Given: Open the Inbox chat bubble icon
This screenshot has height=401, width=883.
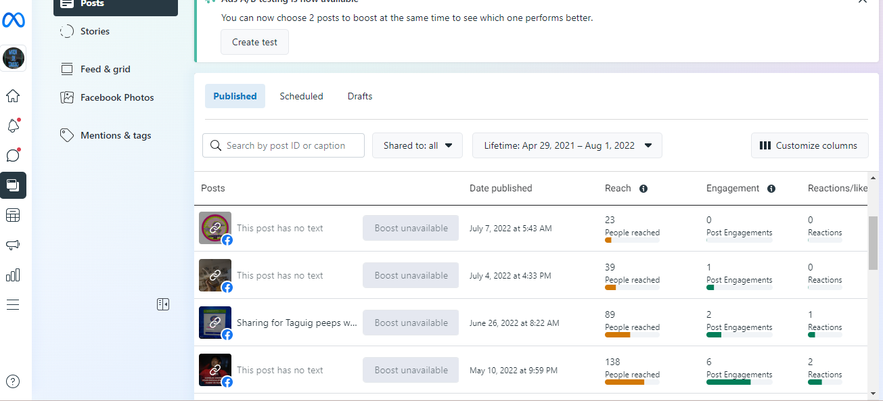Looking at the screenshot, I should tap(13, 156).
